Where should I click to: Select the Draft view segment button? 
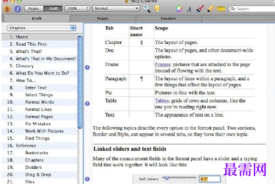pyautogui.click(x=53, y=9)
